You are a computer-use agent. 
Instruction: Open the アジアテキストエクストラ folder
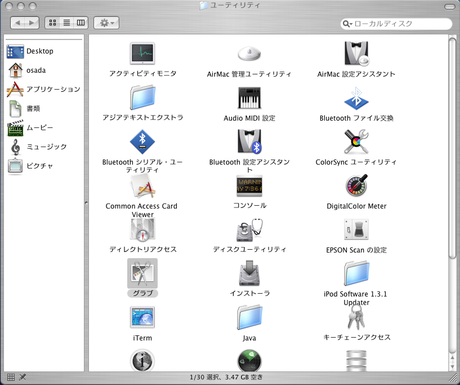pos(142,98)
